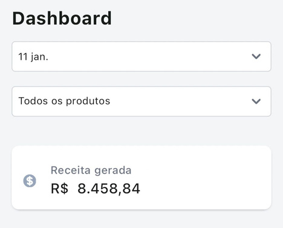Select the 'Todos os produtos' text label

64,101
